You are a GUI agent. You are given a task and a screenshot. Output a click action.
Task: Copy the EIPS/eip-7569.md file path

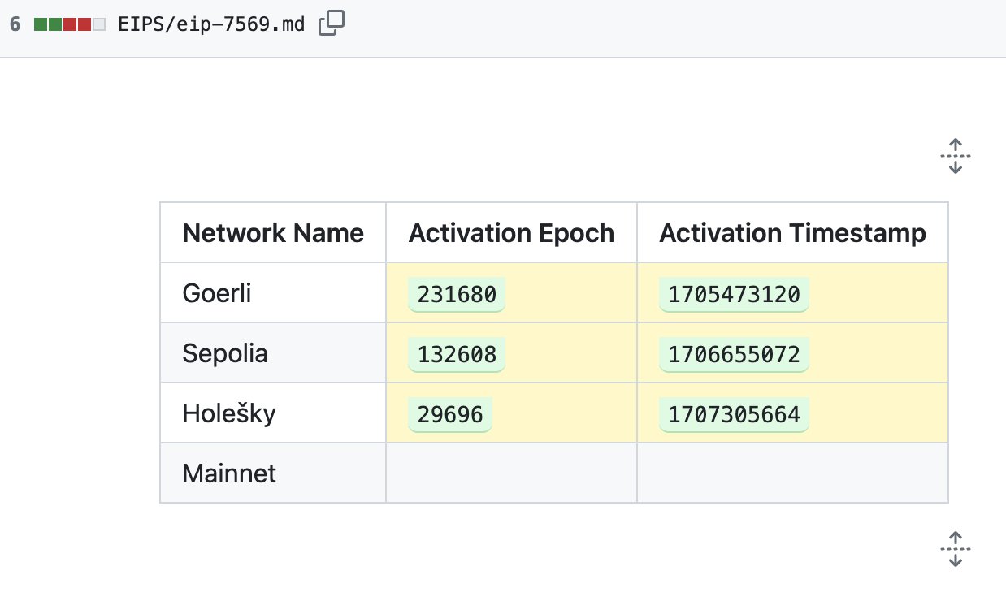point(332,24)
